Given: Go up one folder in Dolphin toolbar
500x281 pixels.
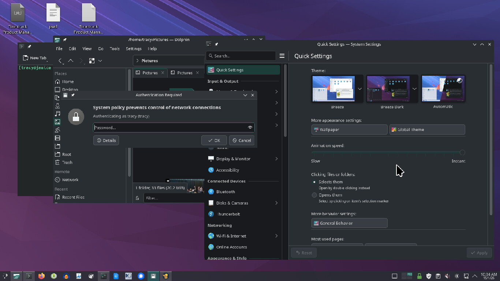Looking at the screenshot, I should point(71,61).
